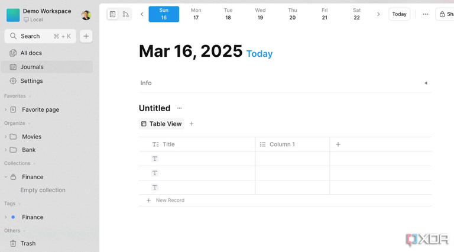Open the Search box
This screenshot has height=252, width=454.
click(40, 36)
